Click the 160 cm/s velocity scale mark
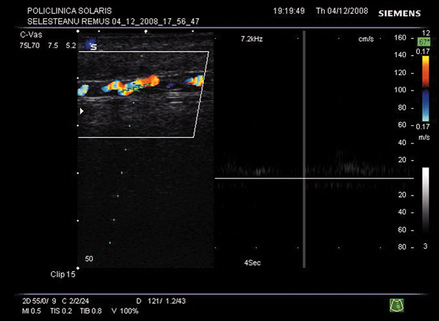The height and width of the screenshot is (321, 439). click(400, 38)
